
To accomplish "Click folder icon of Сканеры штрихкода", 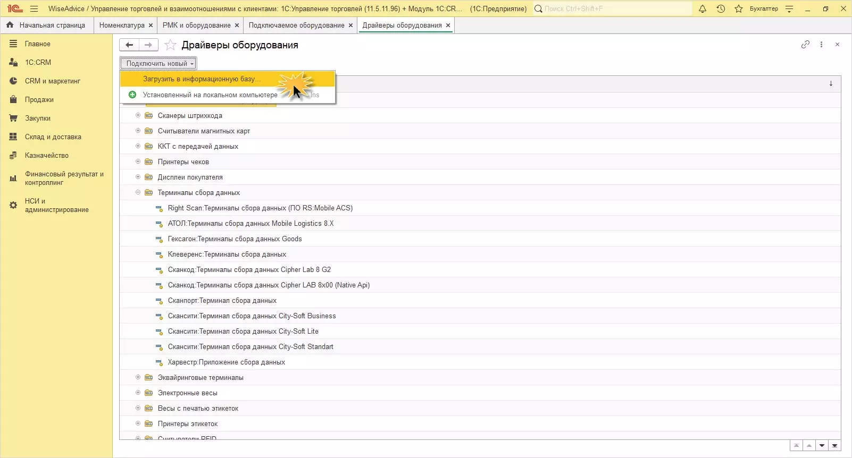I will coord(149,115).
